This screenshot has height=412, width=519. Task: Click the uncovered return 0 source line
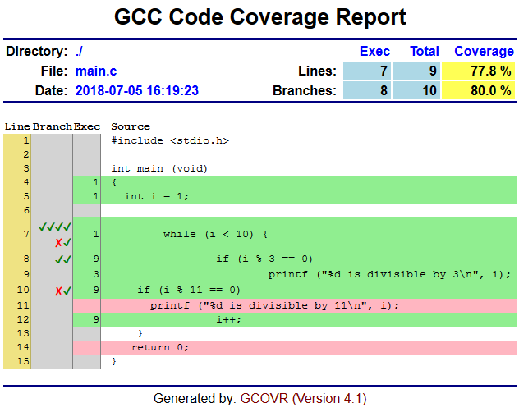(x=159, y=346)
